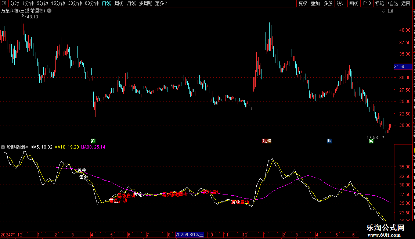Click the 31.65 current price label
The image size is (415, 239).
(x=403, y=67)
